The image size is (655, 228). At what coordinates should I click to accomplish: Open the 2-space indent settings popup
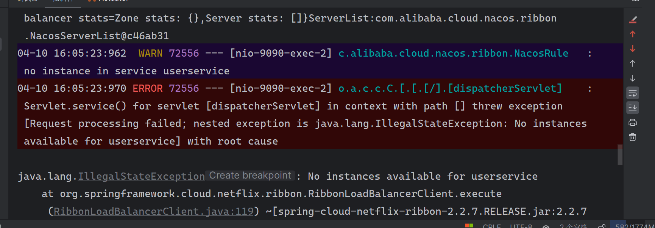coord(573,226)
